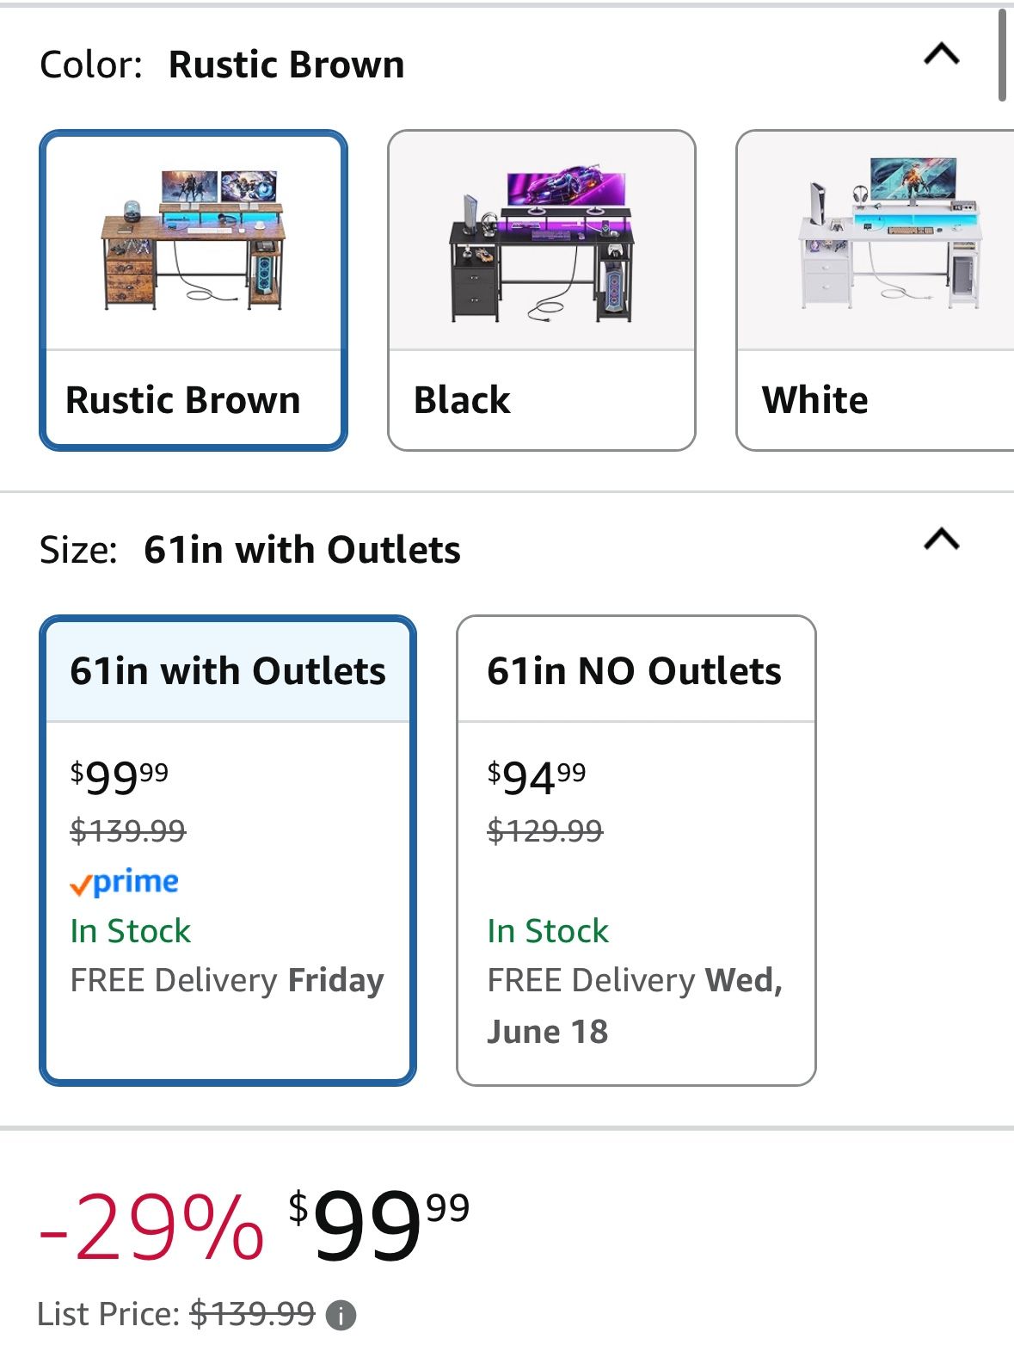
Task: Select the 61in with Outlets option
Action: pyautogui.click(x=228, y=850)
